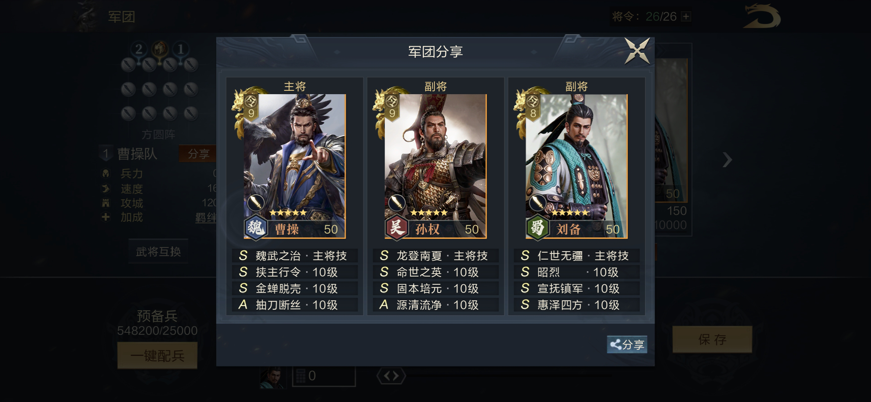Click the 一键配兵 button
Screen dimensions: 871x402
pos(157,356)
